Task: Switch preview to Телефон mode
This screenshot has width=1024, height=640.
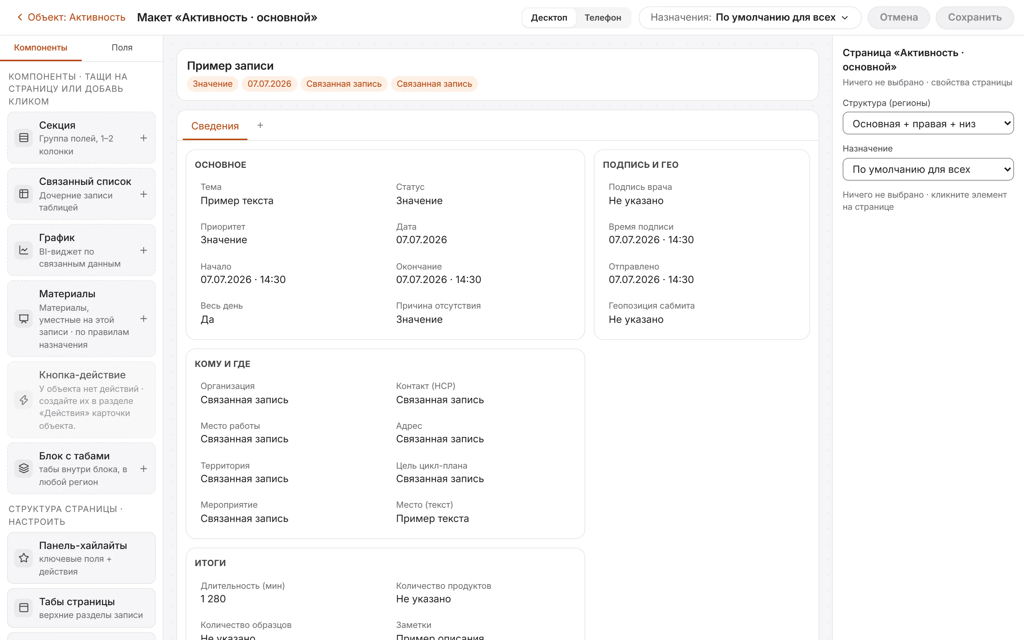Action: point(603,17)
